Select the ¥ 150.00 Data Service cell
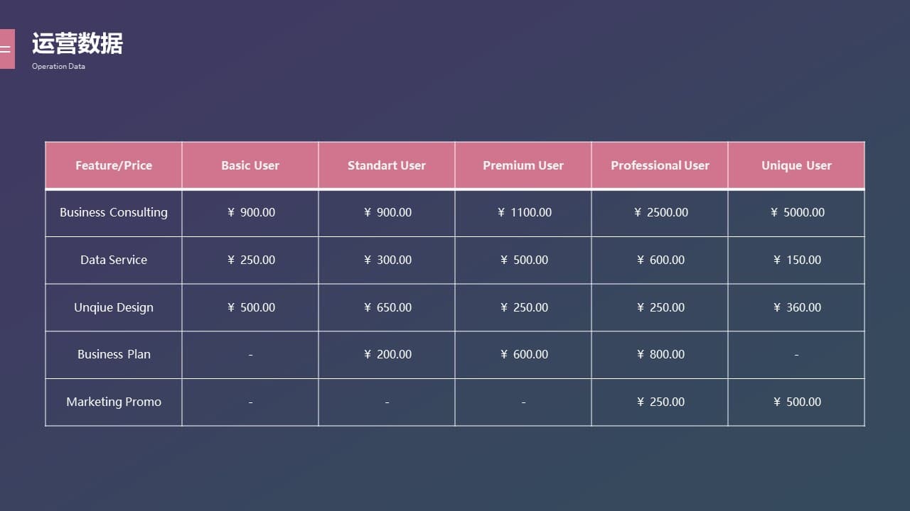The height and width of the screenshot is (511, 910). pos(796,260)
